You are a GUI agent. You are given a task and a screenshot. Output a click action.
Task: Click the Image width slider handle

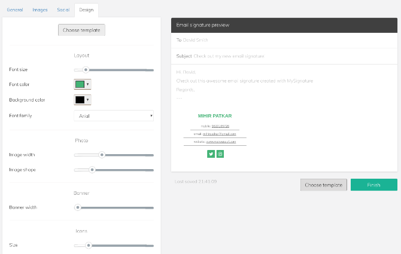click(102, 155)
